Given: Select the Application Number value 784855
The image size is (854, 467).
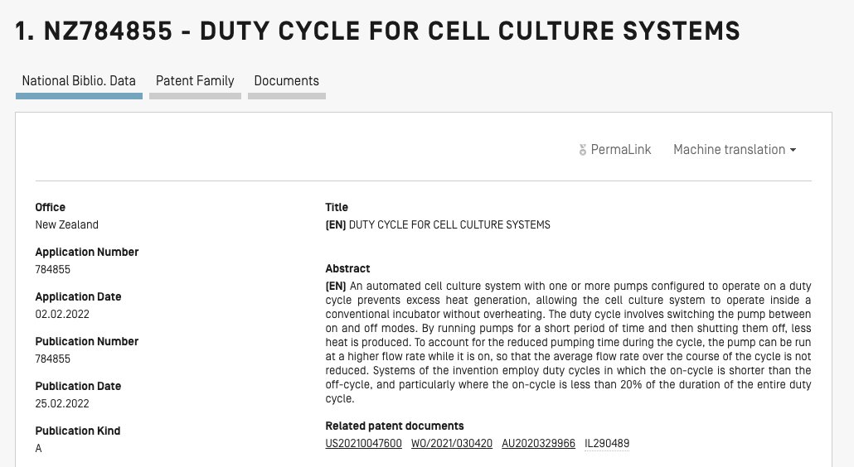Looking at the screenshot, I should click(53, 270).
